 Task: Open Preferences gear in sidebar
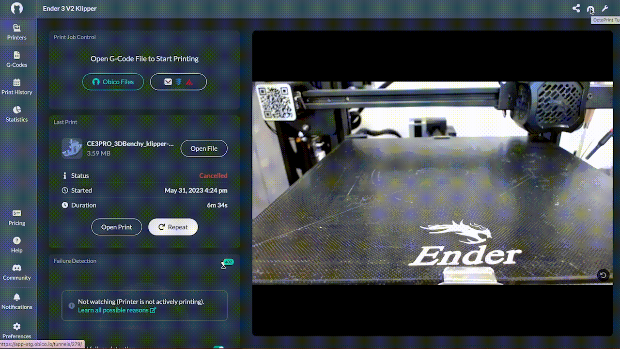(x=17, y=331)
